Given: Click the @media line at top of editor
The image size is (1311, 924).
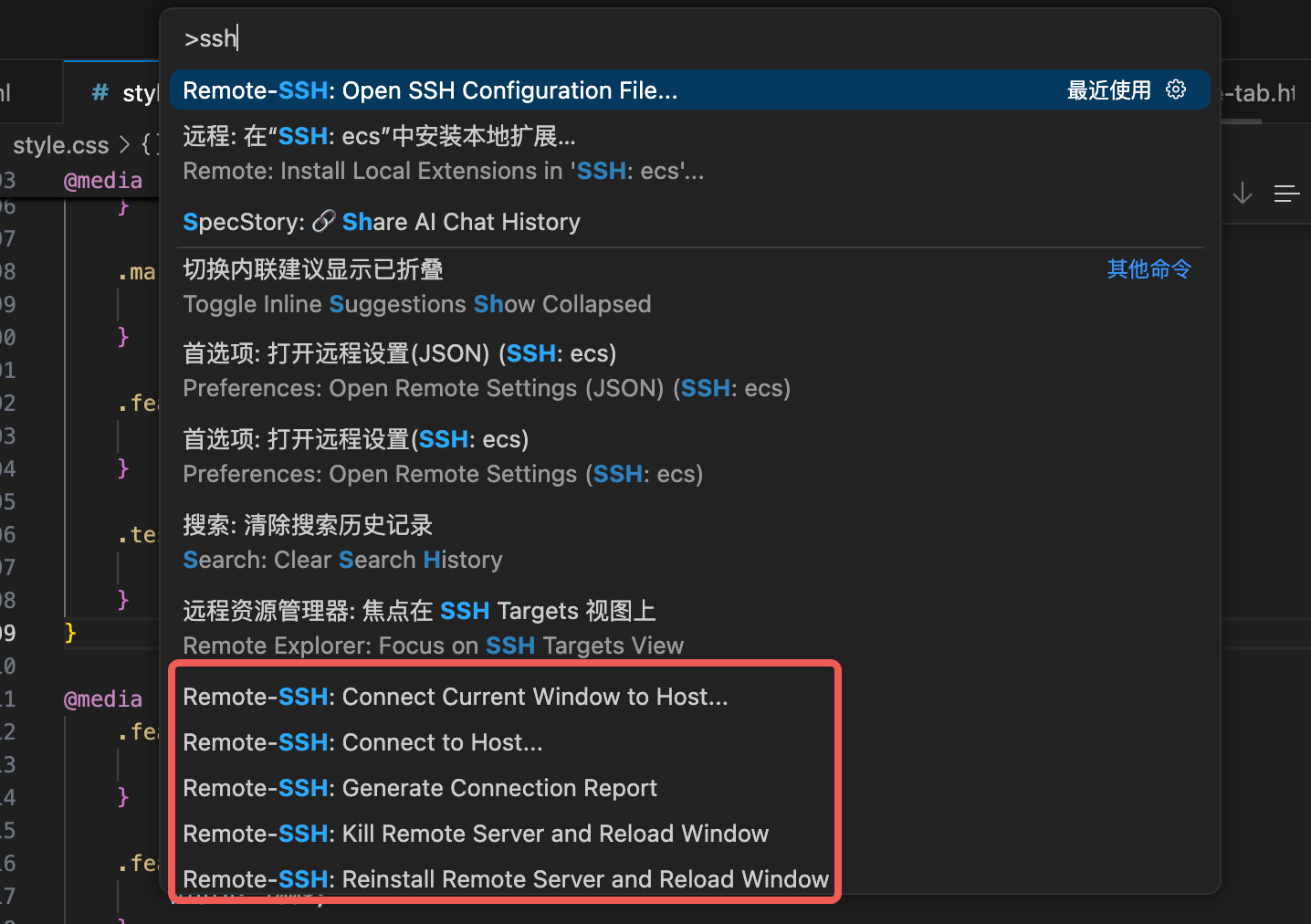Looking at the screenshot, I should click(x=102, y=181).
